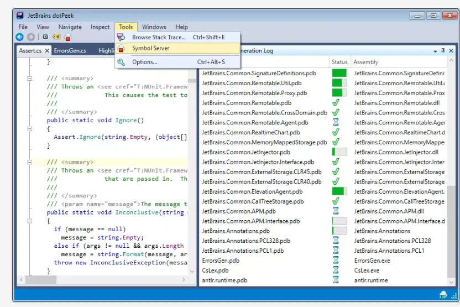Click the Browse Stack Trace menu icon
This screenshot has height=307, width=460.
click(x=121, y=37)
